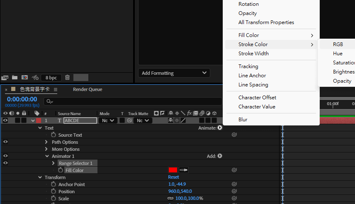The height and width of the screenshot is (204, 355).
Task: Open the Add Formatting dropdown
Action: tap(174, 73)
